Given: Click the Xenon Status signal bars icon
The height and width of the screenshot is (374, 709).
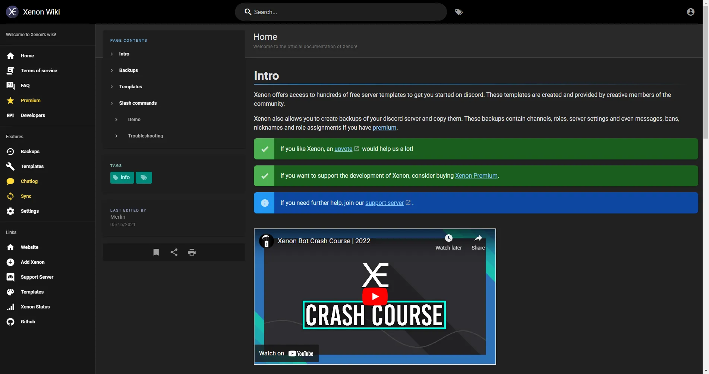Looking at the screenshot, I should [10, 307].
